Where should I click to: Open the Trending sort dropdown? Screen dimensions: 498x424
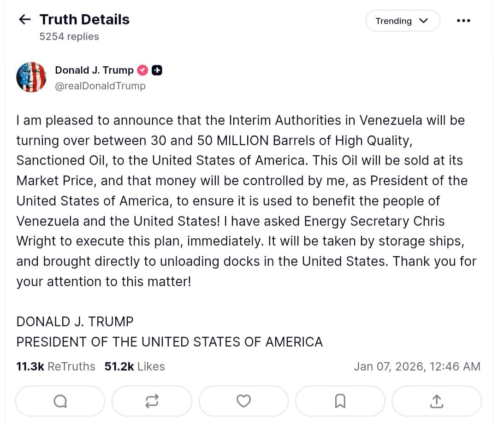(x=402, y=21)
